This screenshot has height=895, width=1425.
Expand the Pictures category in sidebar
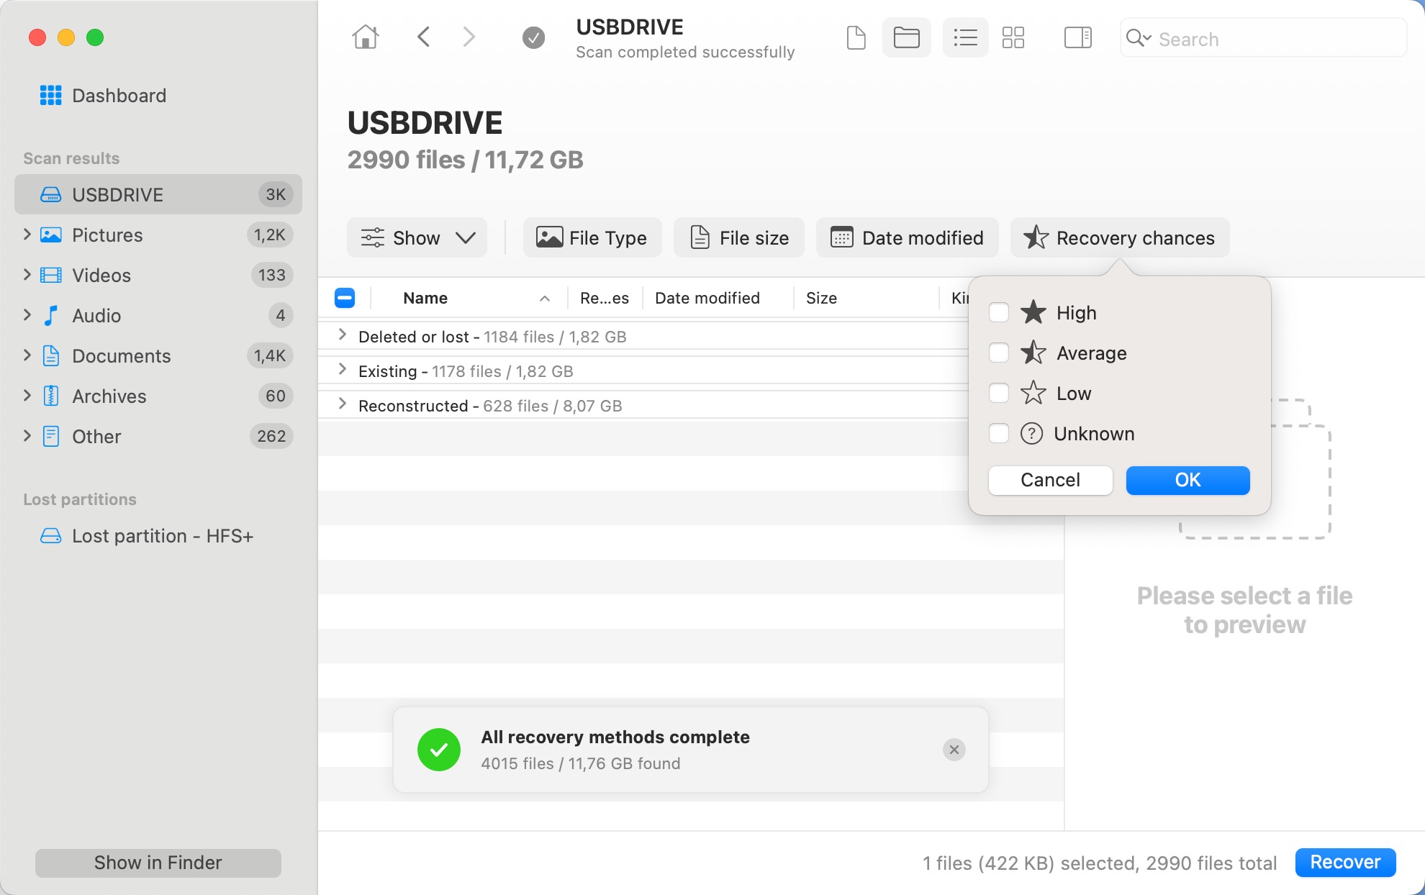pos(24,234)
